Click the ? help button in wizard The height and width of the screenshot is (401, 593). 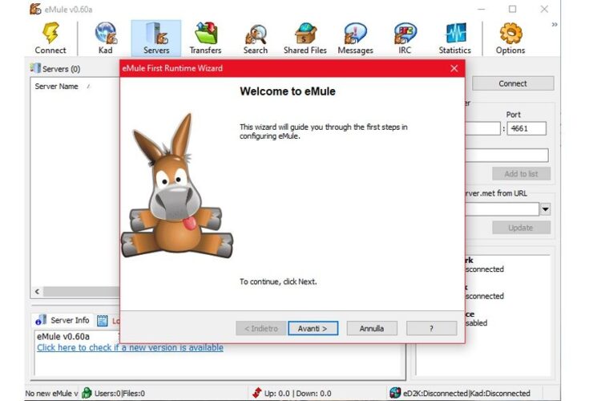click(431, 328)
